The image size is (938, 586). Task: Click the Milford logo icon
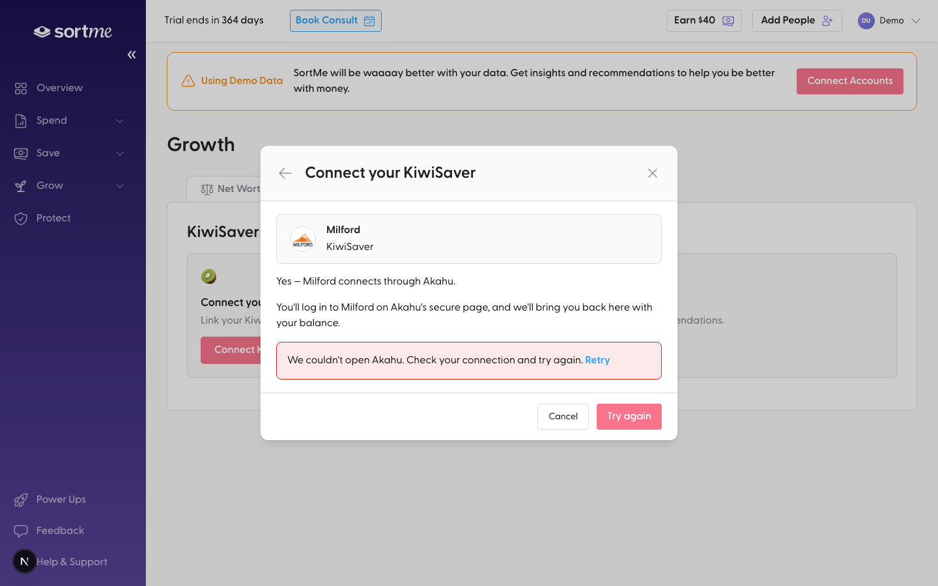click(x=303, y=239)
